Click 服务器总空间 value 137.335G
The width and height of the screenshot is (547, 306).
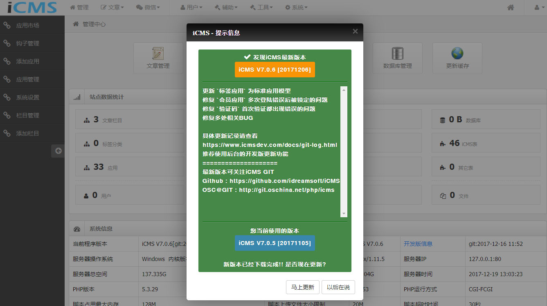pyautogui.click(x=154, y=274)
